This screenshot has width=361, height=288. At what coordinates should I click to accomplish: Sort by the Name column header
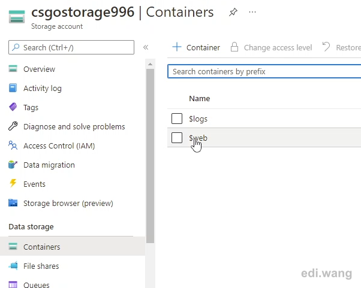(x=199, y=99)
